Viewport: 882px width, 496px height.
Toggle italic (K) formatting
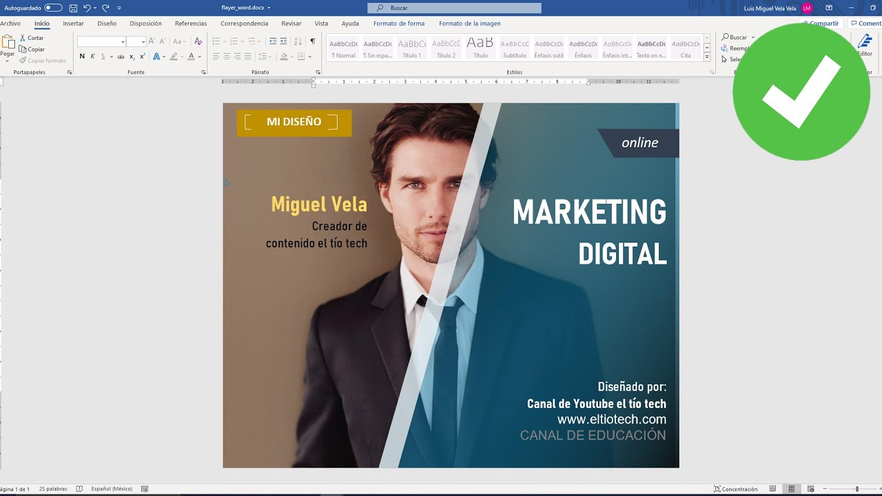(x=92, y=56)
